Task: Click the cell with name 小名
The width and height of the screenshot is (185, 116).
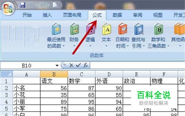Action: tap(27, 88)
